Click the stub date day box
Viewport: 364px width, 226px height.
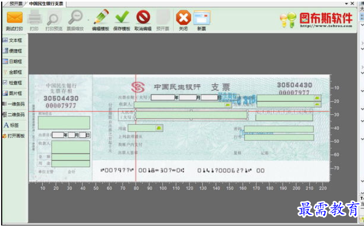pos(83,135)
